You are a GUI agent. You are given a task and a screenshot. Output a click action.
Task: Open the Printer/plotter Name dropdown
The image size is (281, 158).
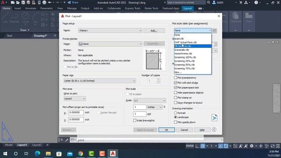point(110,44)
